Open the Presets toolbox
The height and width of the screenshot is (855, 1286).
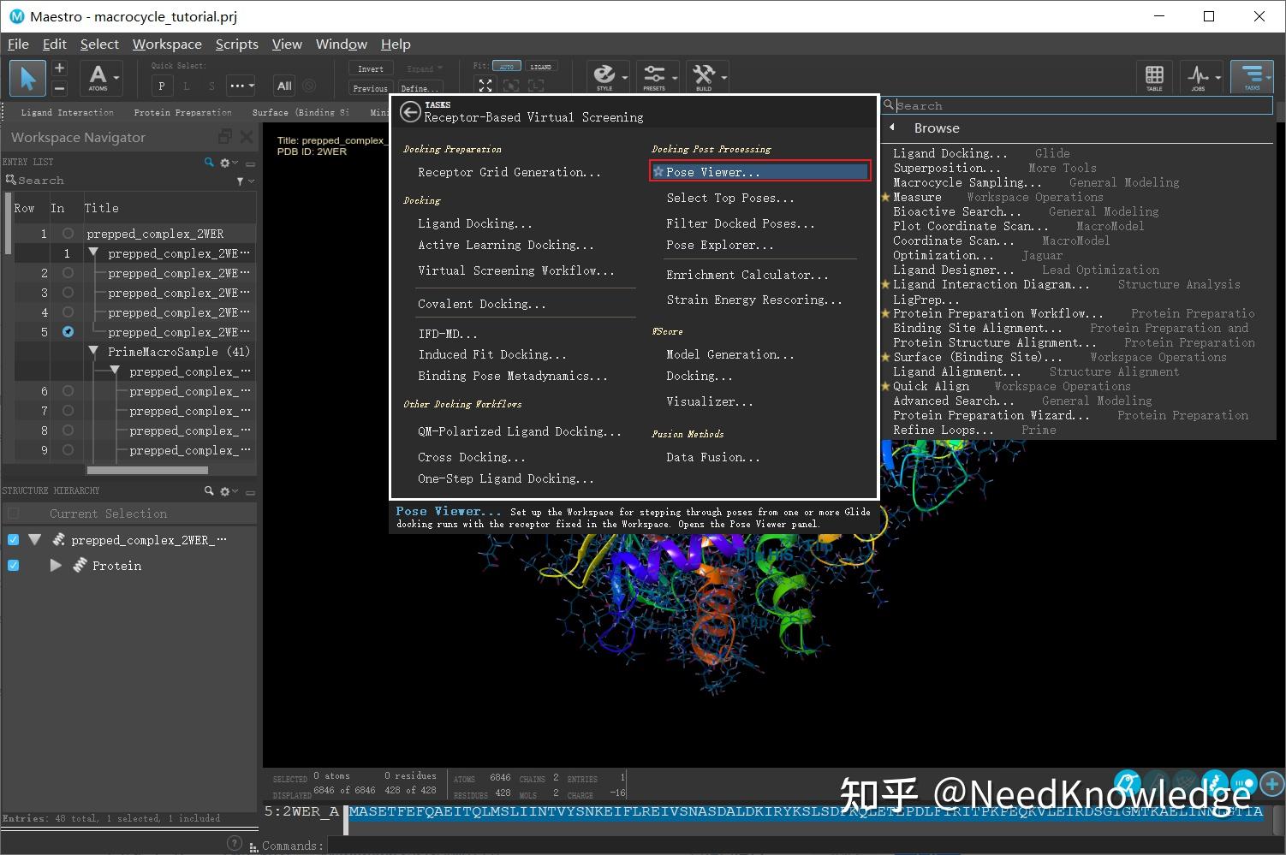(x=654, y=76)
